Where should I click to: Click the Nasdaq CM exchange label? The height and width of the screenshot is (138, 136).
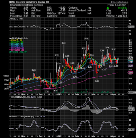coord(44,2)
